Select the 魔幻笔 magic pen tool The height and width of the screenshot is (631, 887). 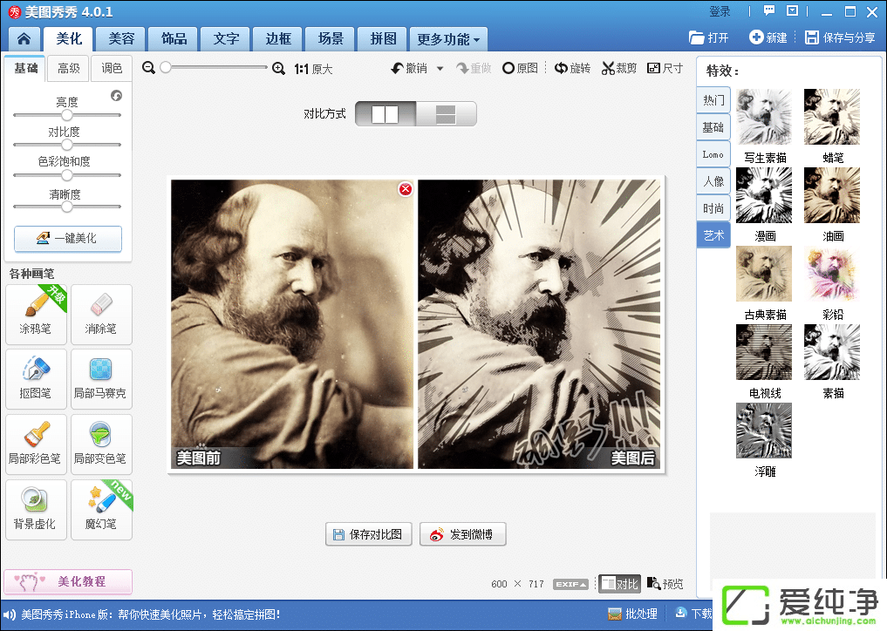coord(101,508)
